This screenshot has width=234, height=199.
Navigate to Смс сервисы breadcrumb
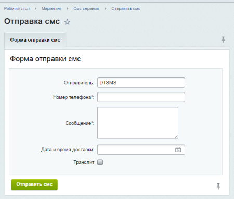pyautogui.click(x=86, y=8)
